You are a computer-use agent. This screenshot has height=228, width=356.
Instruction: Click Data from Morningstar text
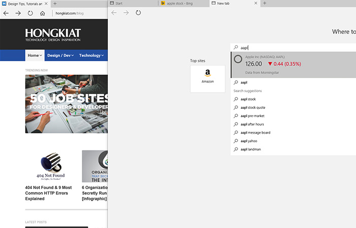tap(262, 72)
